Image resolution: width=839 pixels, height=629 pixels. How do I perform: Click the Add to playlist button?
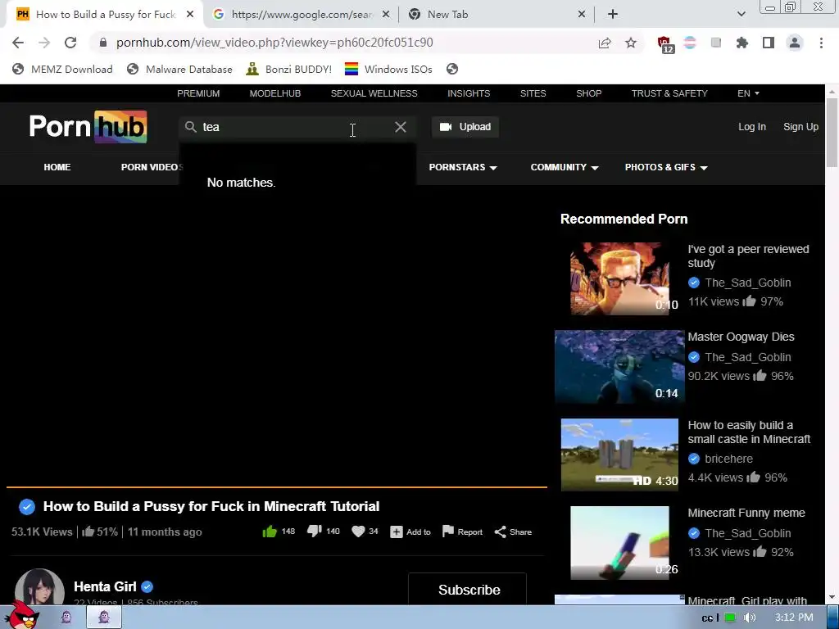410,532
